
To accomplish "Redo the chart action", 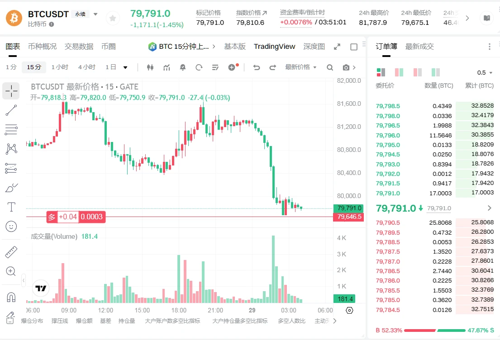I will [273, 67].
